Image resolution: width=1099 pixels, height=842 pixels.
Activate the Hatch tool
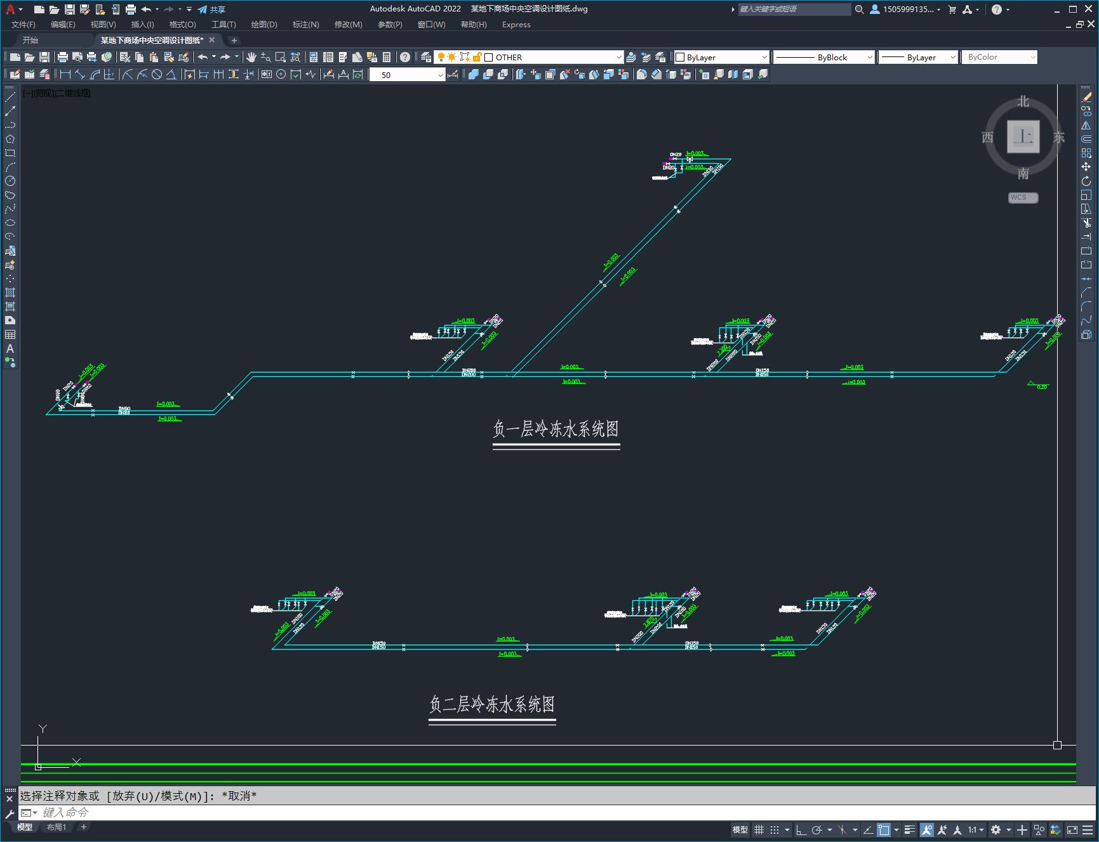click(10, 293)
